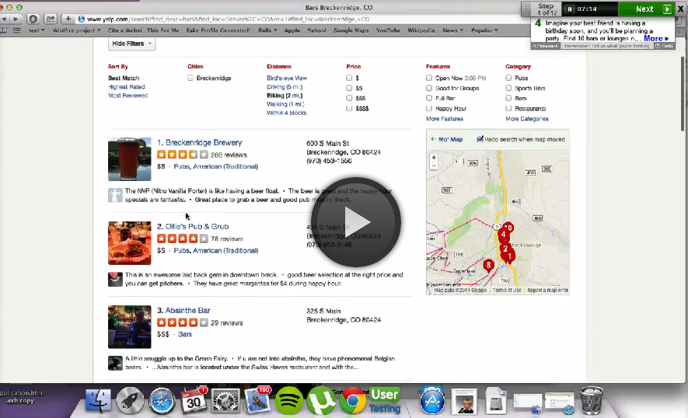688x418 pixels.
Task: Open the App Store dock icon
Action: pos(431,400)
